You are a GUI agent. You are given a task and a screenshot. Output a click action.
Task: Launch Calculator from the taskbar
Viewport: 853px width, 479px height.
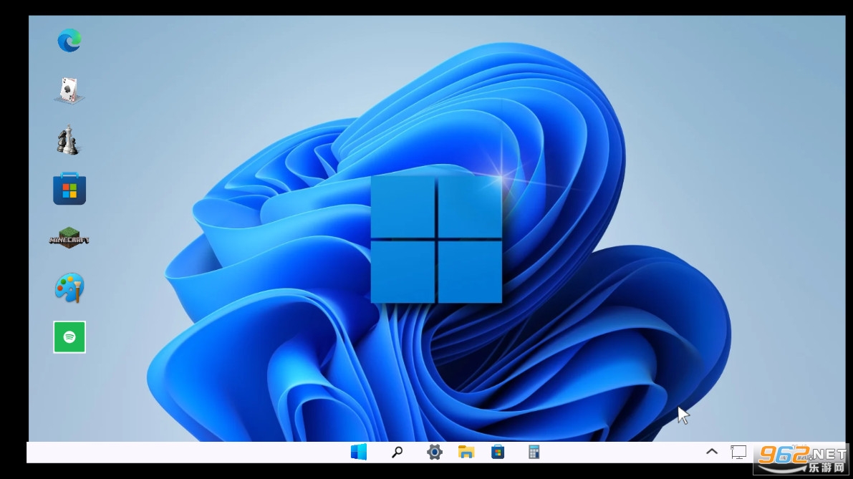pyautogui.click(x=534, y=452)
